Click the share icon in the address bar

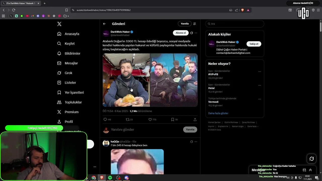[236, 10]
